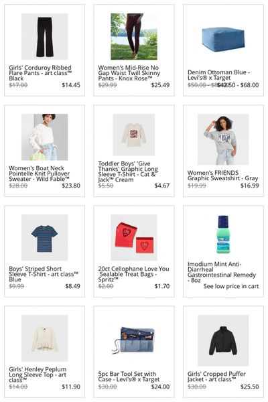268x402 pixels.
Task: Select the Imodium Mint bottle image
Action: (x=223, y=234)
